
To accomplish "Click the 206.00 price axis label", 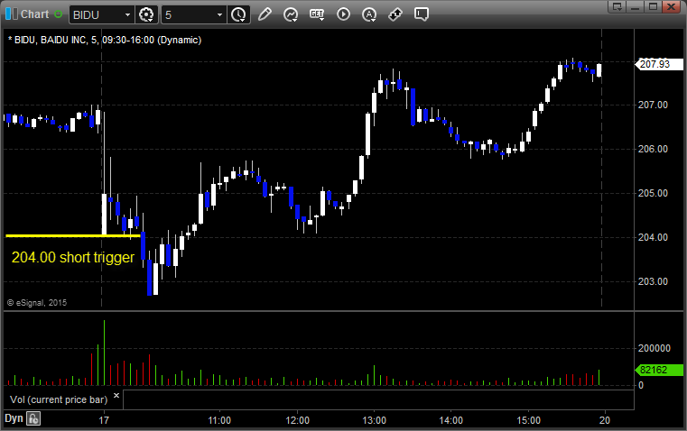I will coord(653,149).
